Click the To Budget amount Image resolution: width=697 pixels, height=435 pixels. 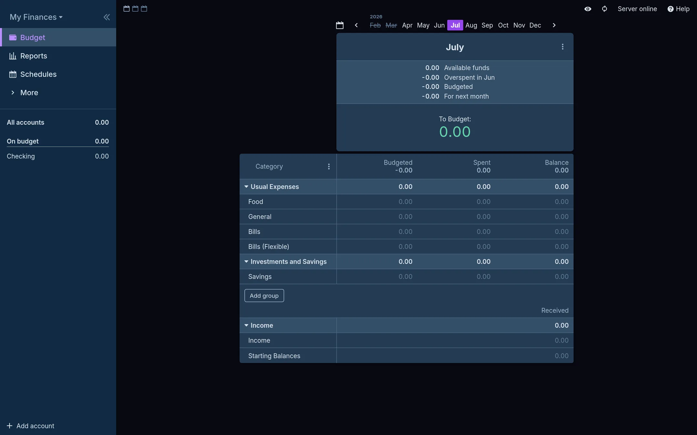[x=455, y=131]
